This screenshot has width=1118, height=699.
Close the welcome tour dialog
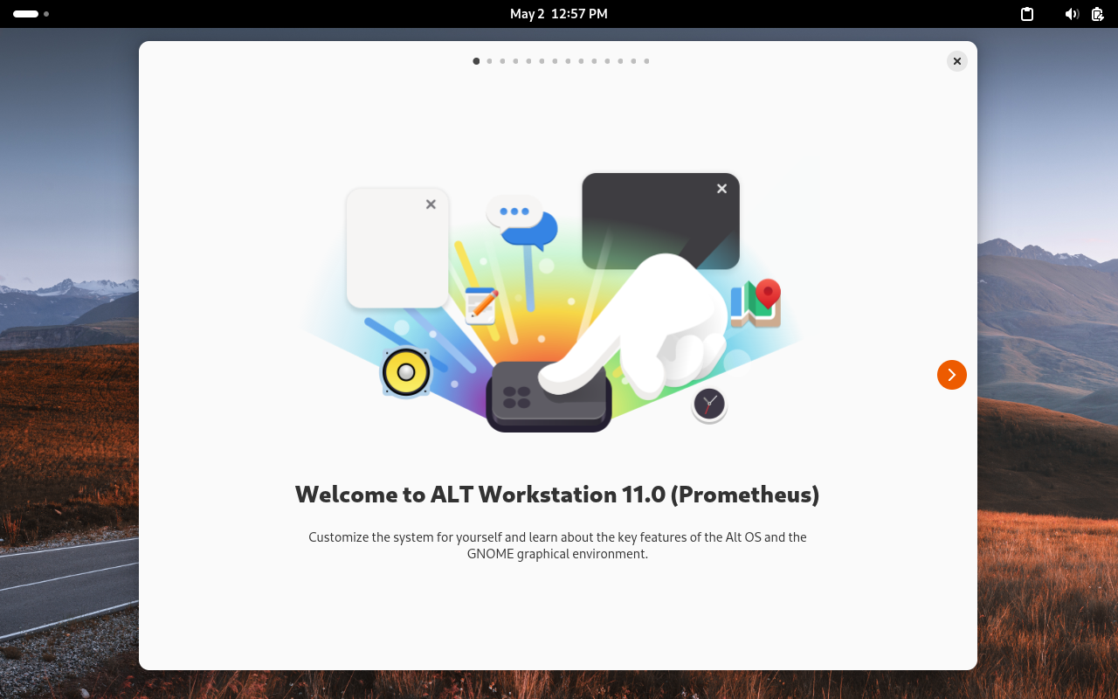(957, 61)
